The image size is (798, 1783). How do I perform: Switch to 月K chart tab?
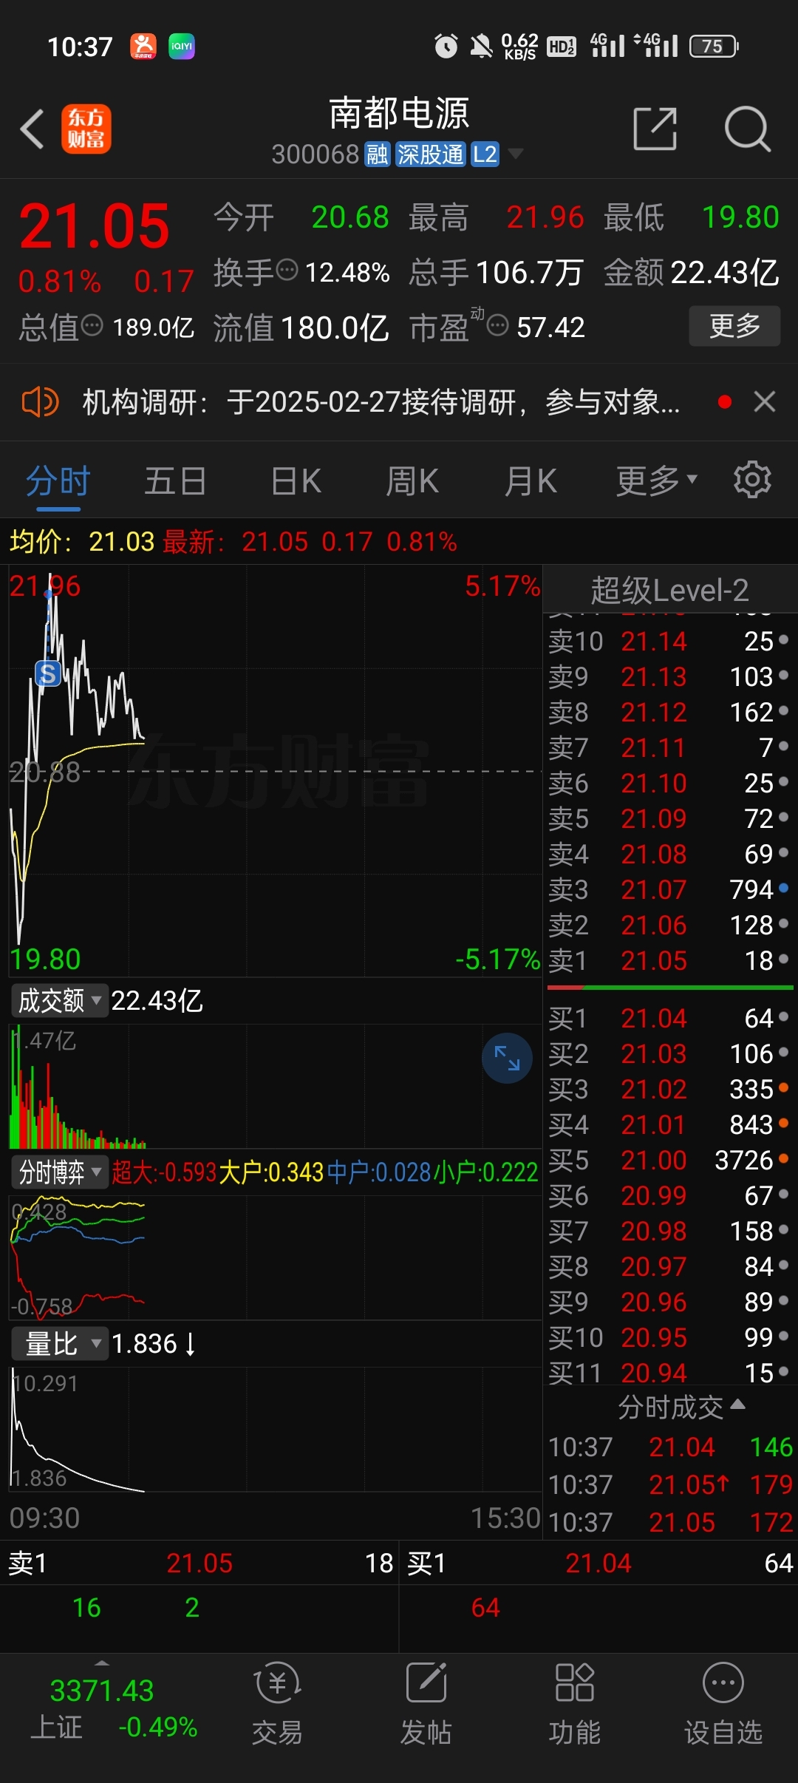[x=531, y=482]
